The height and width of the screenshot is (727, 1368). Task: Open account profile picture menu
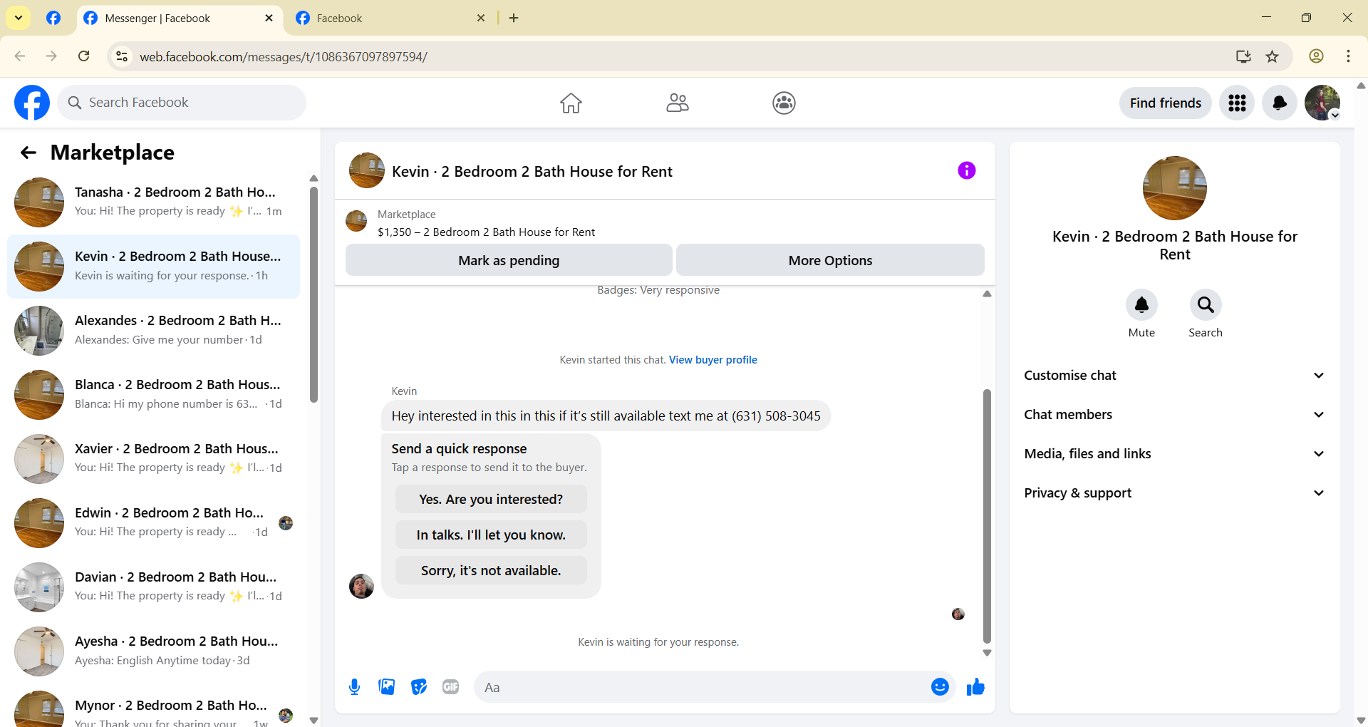(x=1322, y=103)
